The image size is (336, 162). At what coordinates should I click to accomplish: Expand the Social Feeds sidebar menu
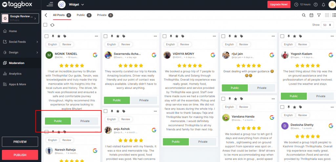click(x=21, y=42)
